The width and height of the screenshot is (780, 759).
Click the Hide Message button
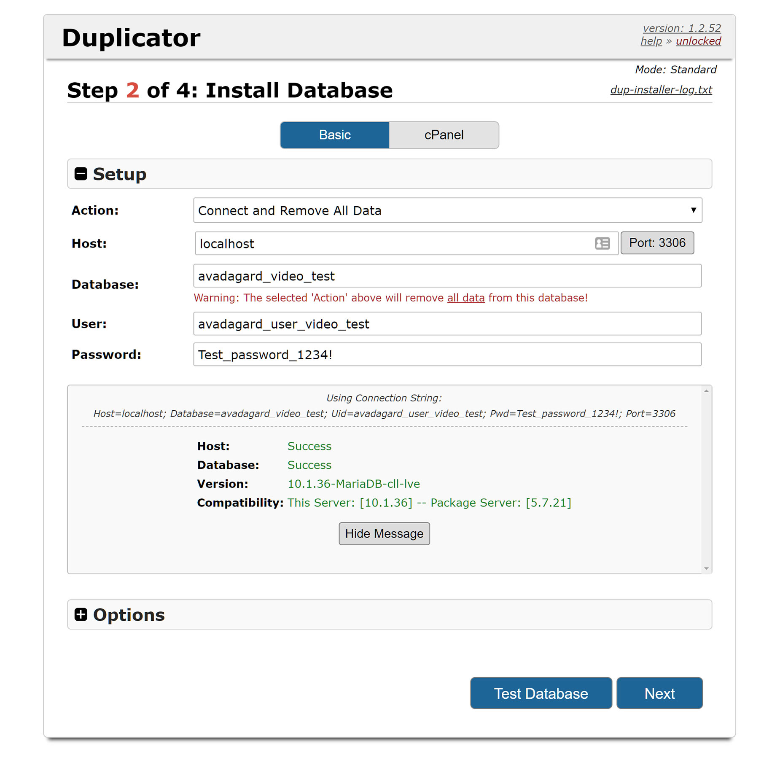[384, 533]
